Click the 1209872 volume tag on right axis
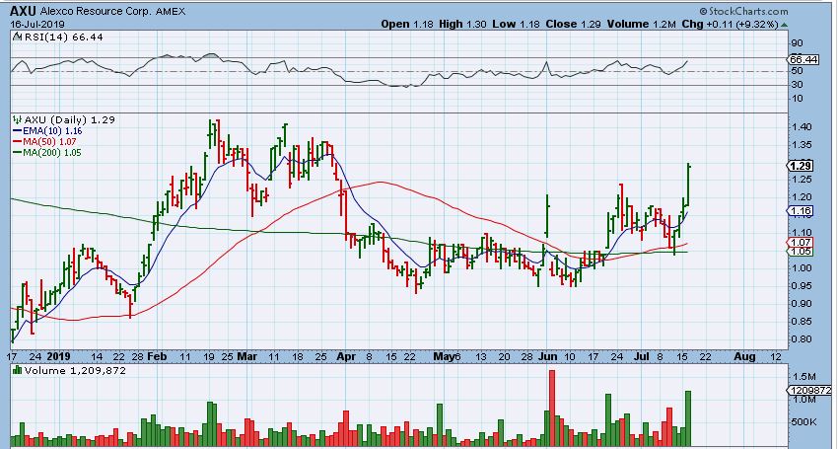The image size is (838, 449). click(810, 391)
